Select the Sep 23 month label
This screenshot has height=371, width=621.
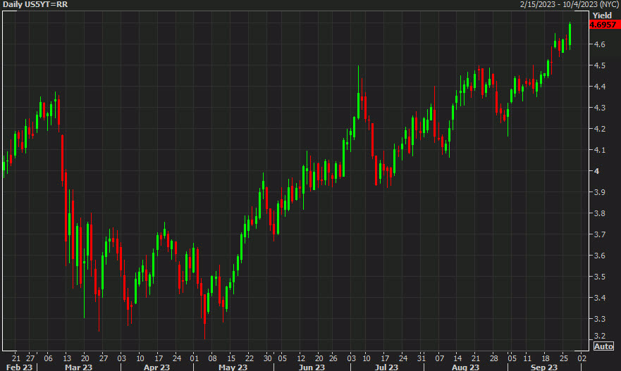[x=543, y=367]
